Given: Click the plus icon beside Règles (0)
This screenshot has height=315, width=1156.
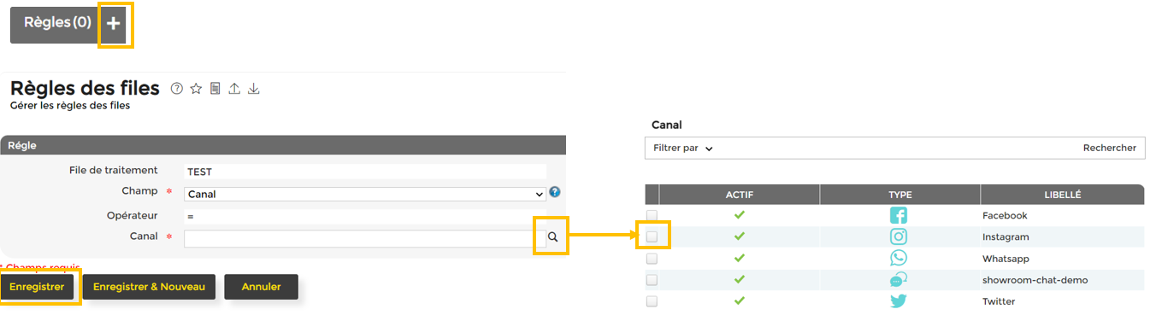Looking at the screenshot, I should (114, 24).
